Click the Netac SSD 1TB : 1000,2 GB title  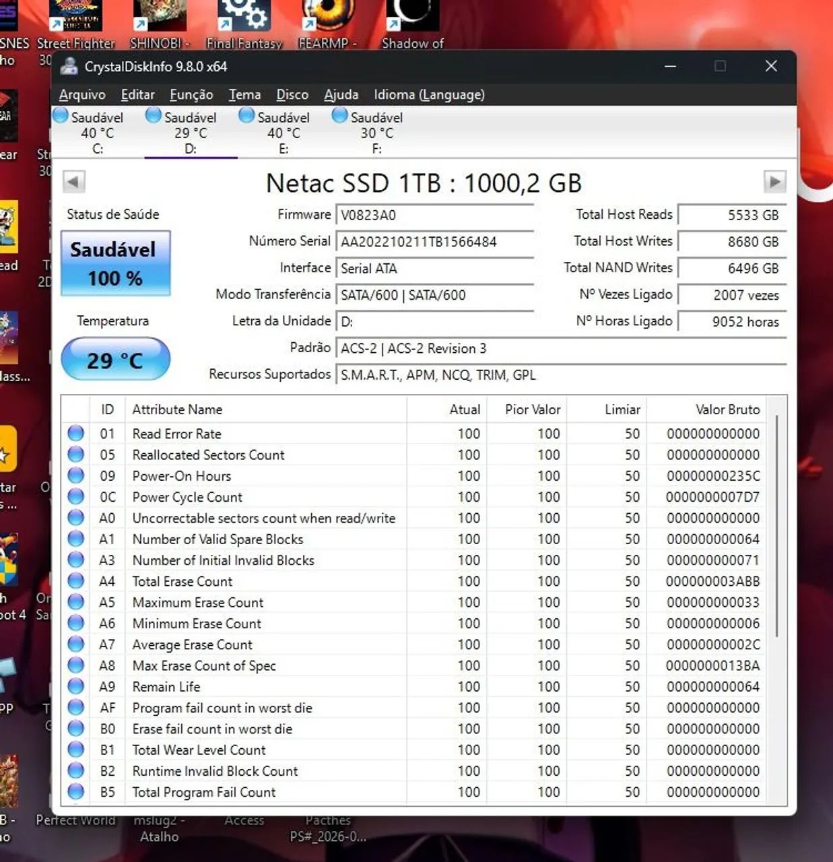424,183
